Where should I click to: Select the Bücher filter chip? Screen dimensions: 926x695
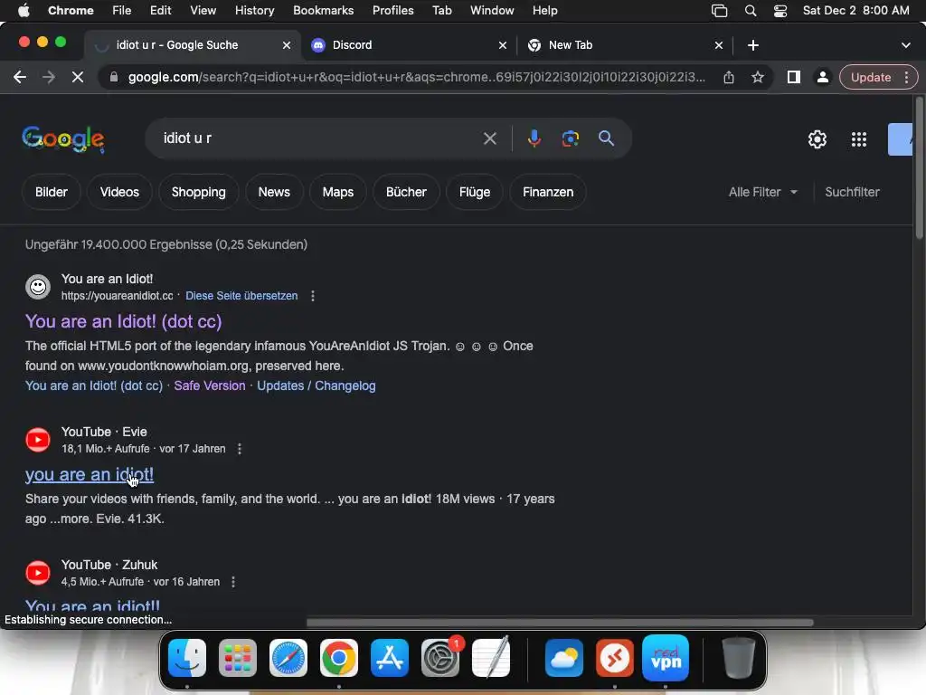tap(406, 192)
